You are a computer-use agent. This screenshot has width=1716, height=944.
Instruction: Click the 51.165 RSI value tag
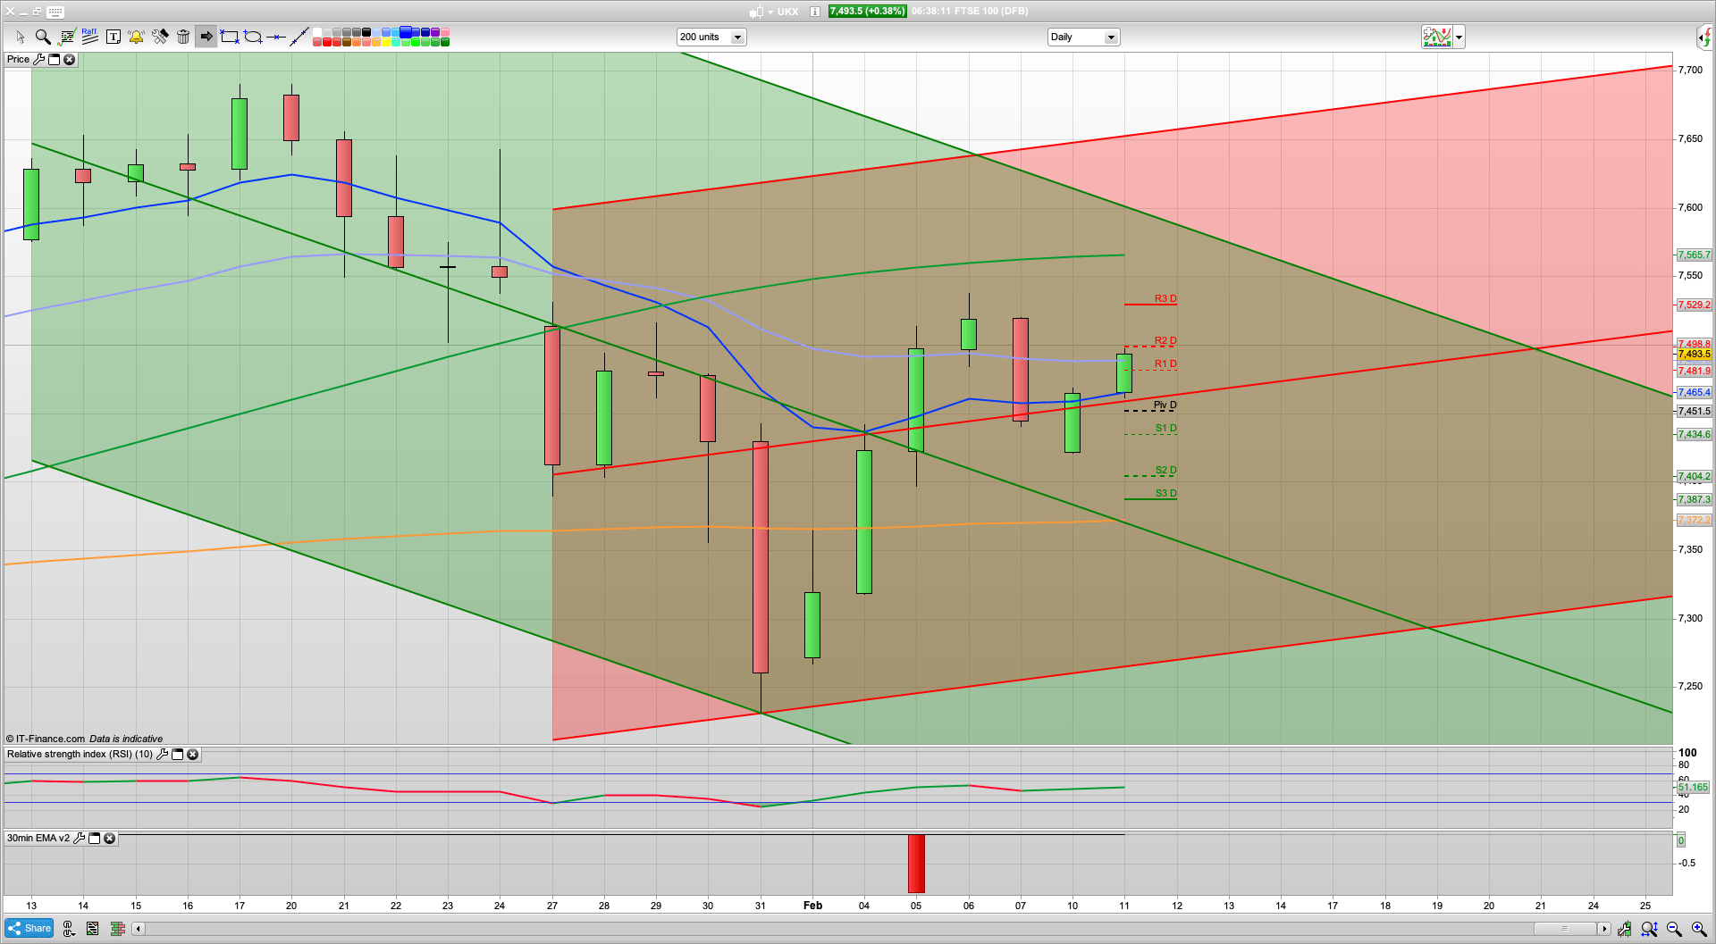[x=1693, y=788]
